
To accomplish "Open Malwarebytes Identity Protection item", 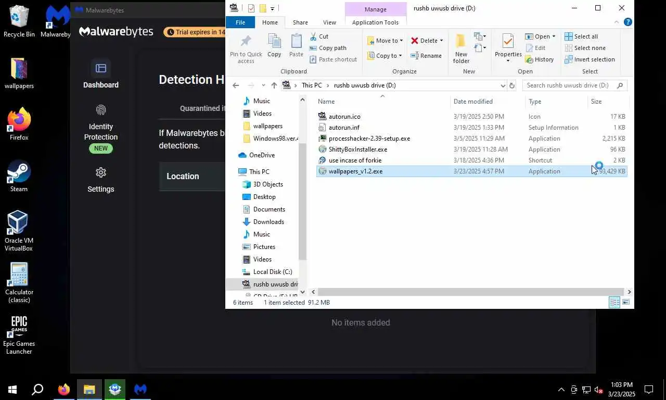I will tap(101, 129).
